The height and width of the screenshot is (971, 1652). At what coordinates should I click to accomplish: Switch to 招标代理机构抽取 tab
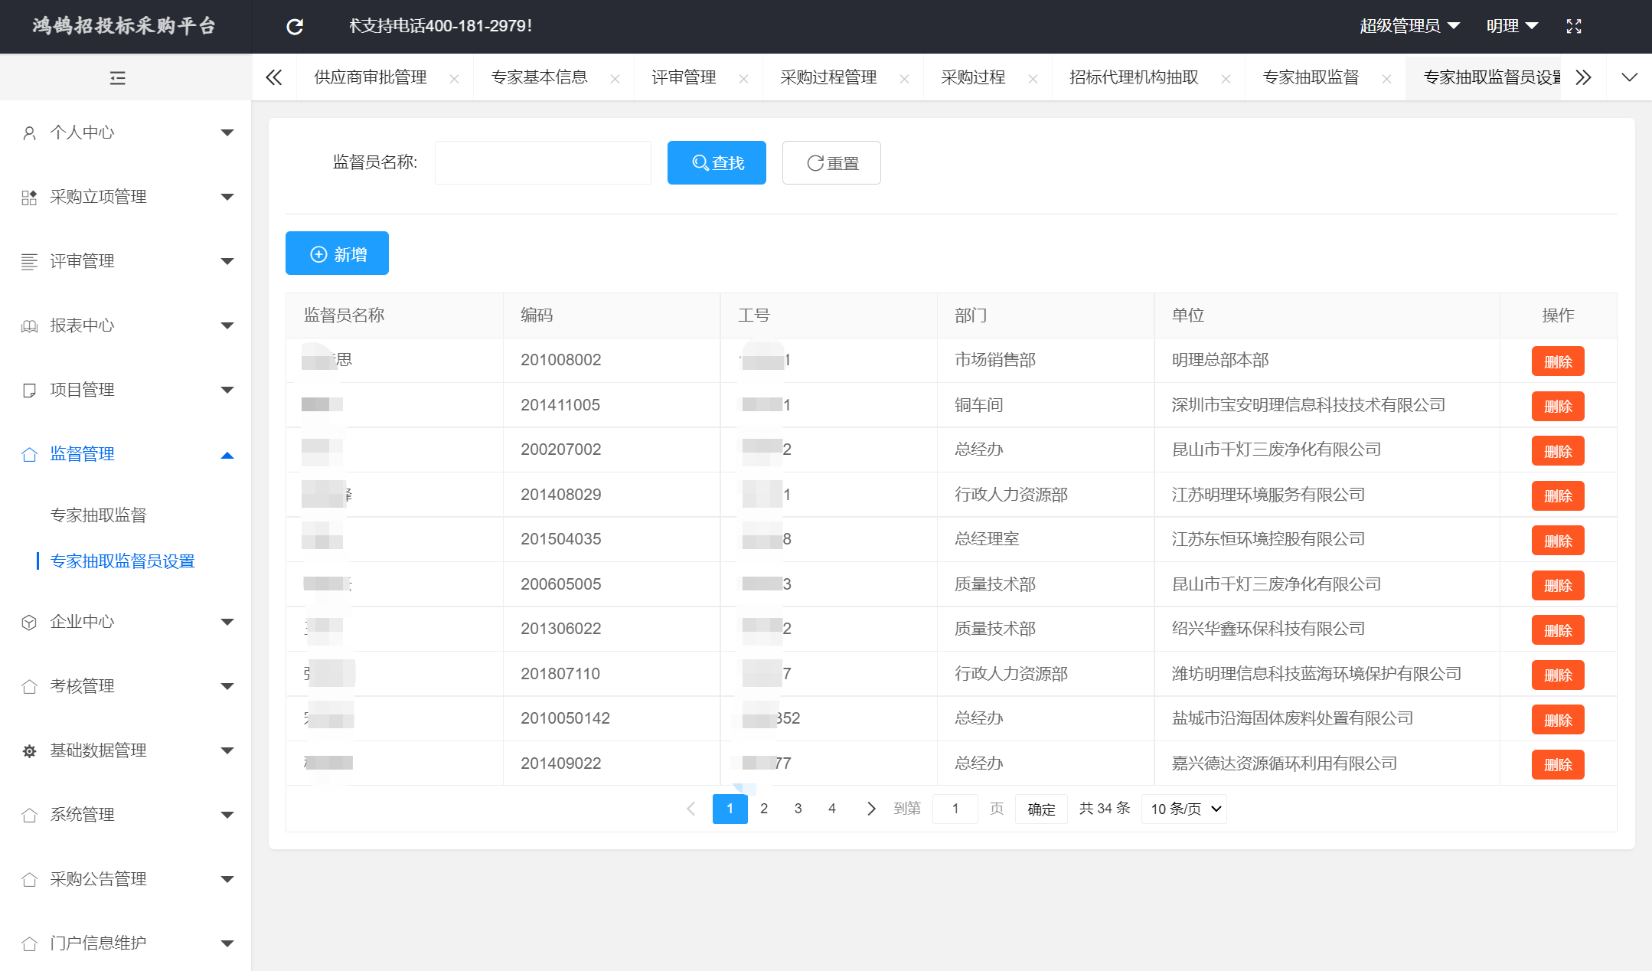pyautogui.click(x=1134, y=77)
